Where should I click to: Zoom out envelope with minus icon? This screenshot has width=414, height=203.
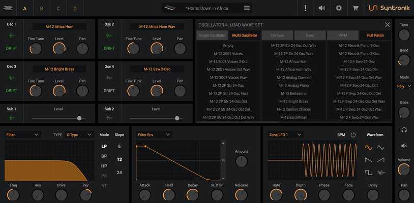223,178
